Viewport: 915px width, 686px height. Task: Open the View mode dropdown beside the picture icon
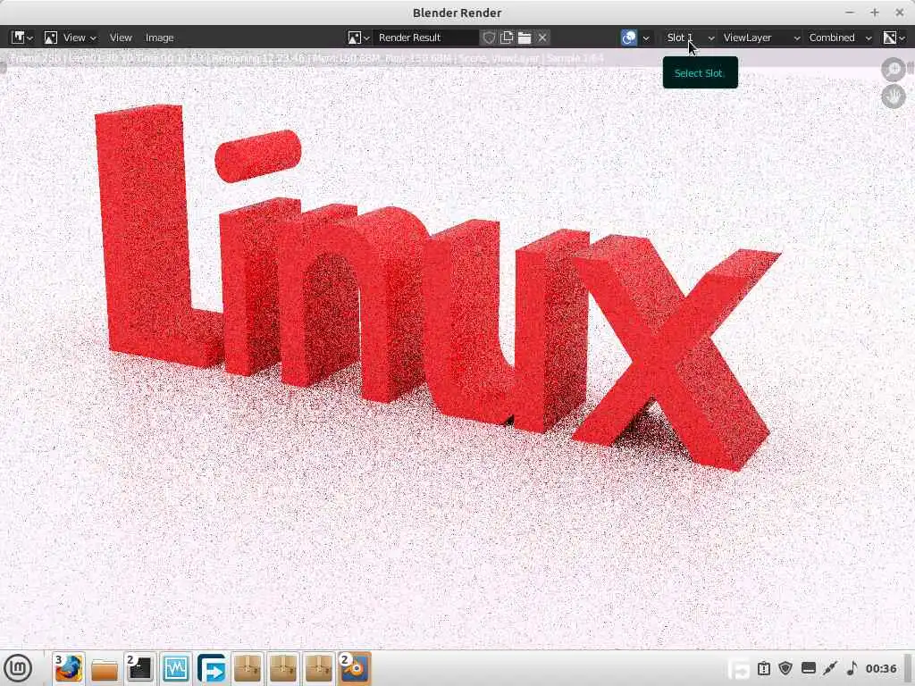(71, 38)
